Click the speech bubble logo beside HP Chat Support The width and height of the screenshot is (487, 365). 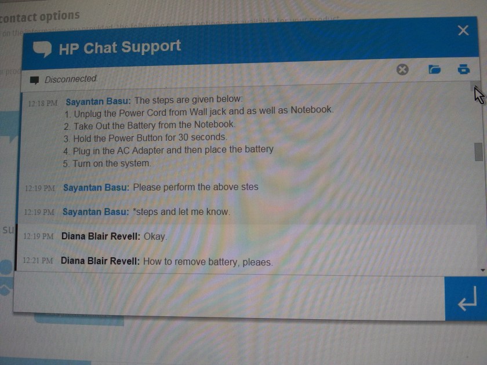tap(42, 49)
